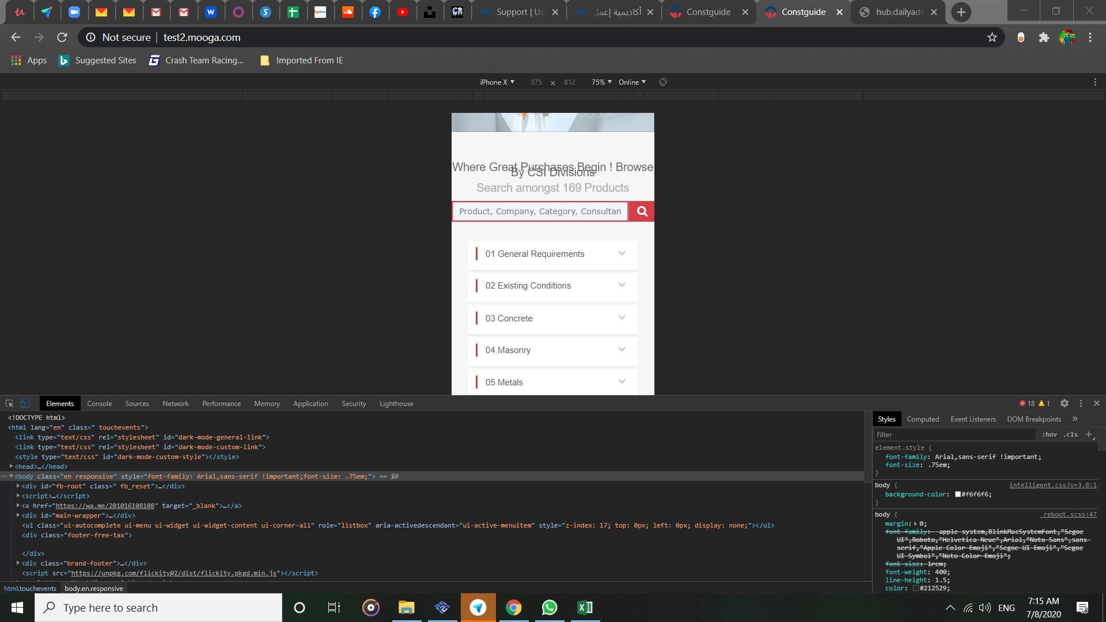
Task: Activate the inspect element picker icon
Action: (x=9, y=403)
